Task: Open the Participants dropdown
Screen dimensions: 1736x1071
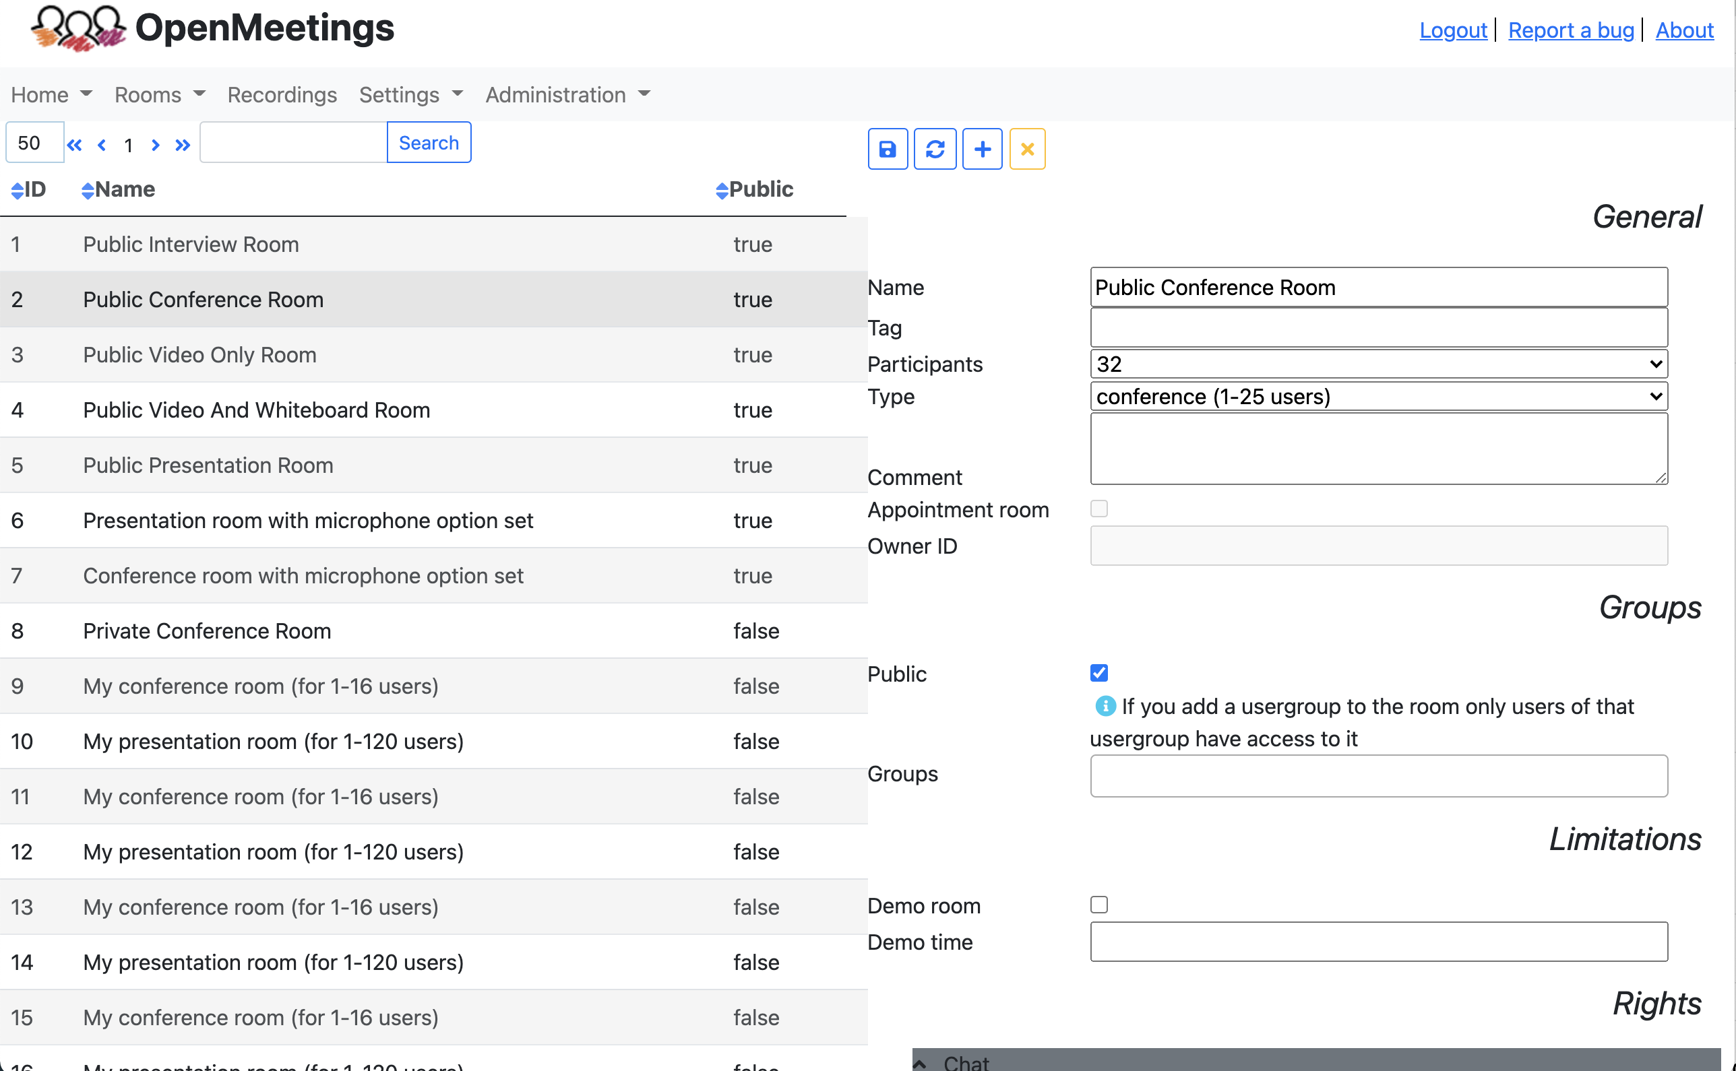Action: point(1378,364)
